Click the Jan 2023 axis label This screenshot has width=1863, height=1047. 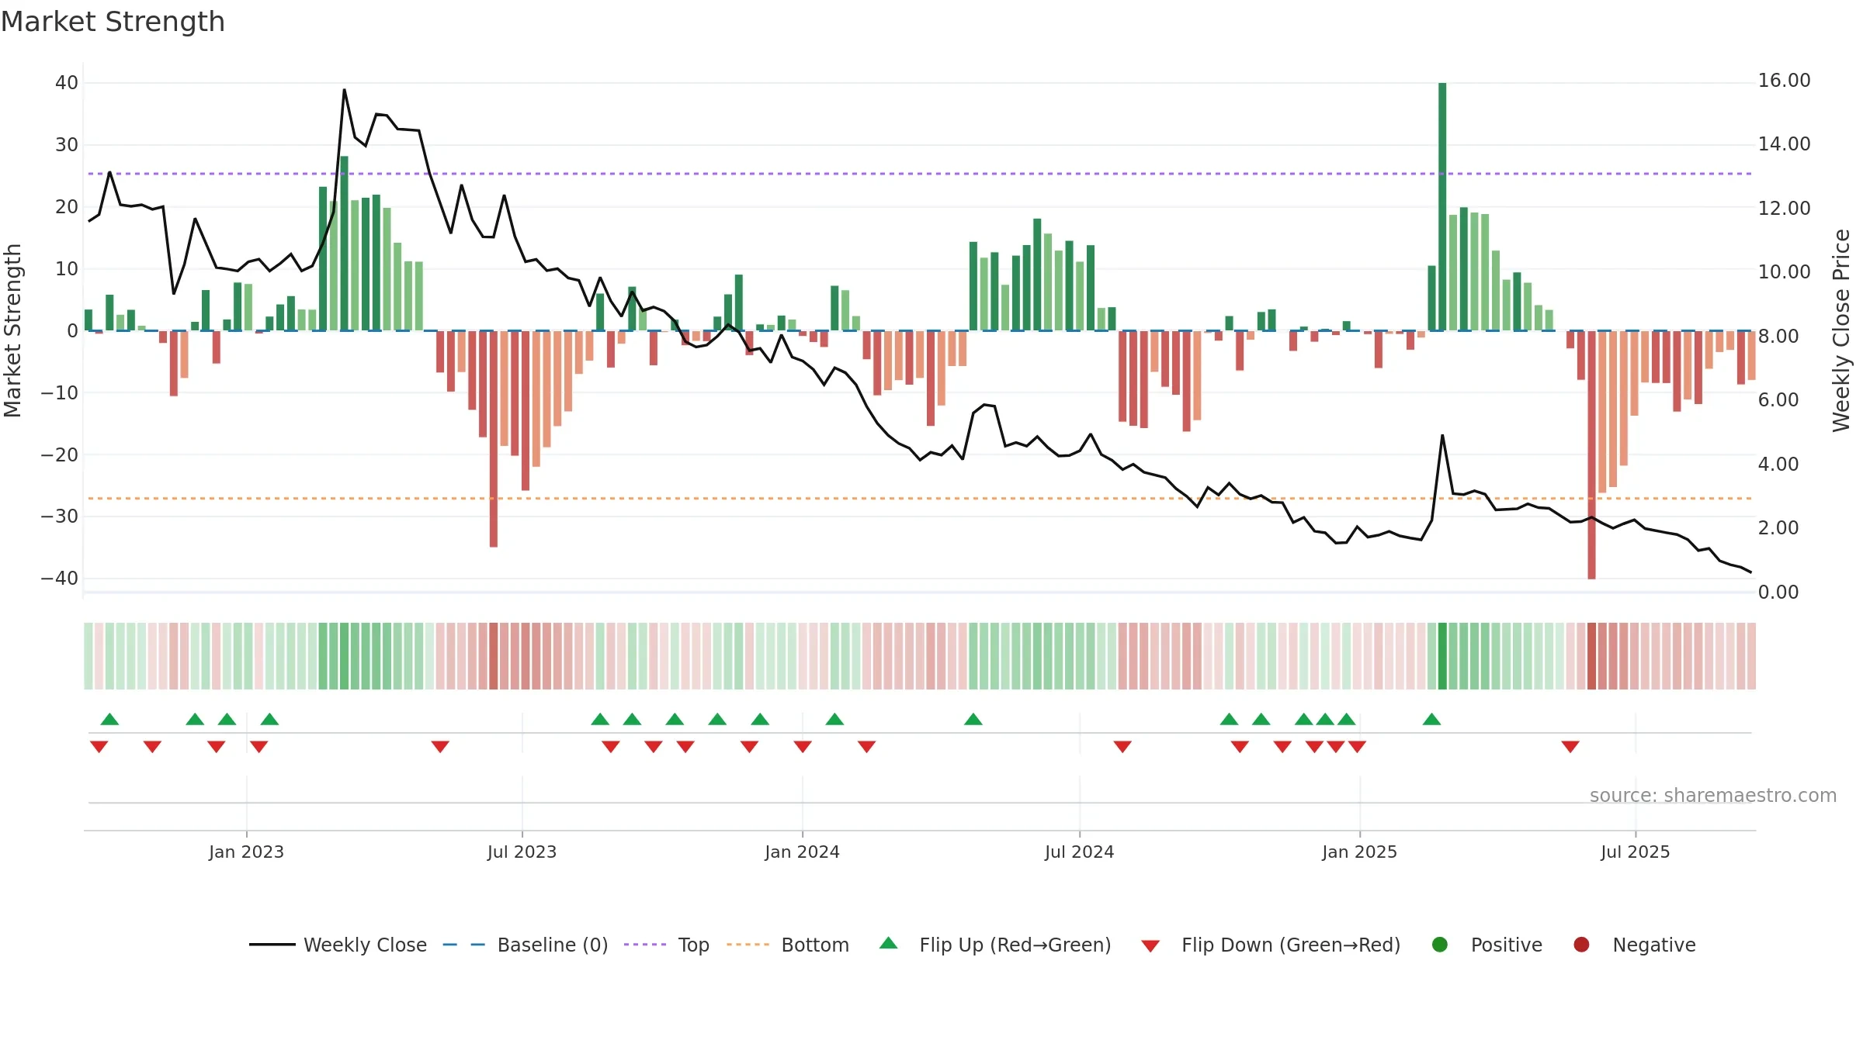[246, 852]
